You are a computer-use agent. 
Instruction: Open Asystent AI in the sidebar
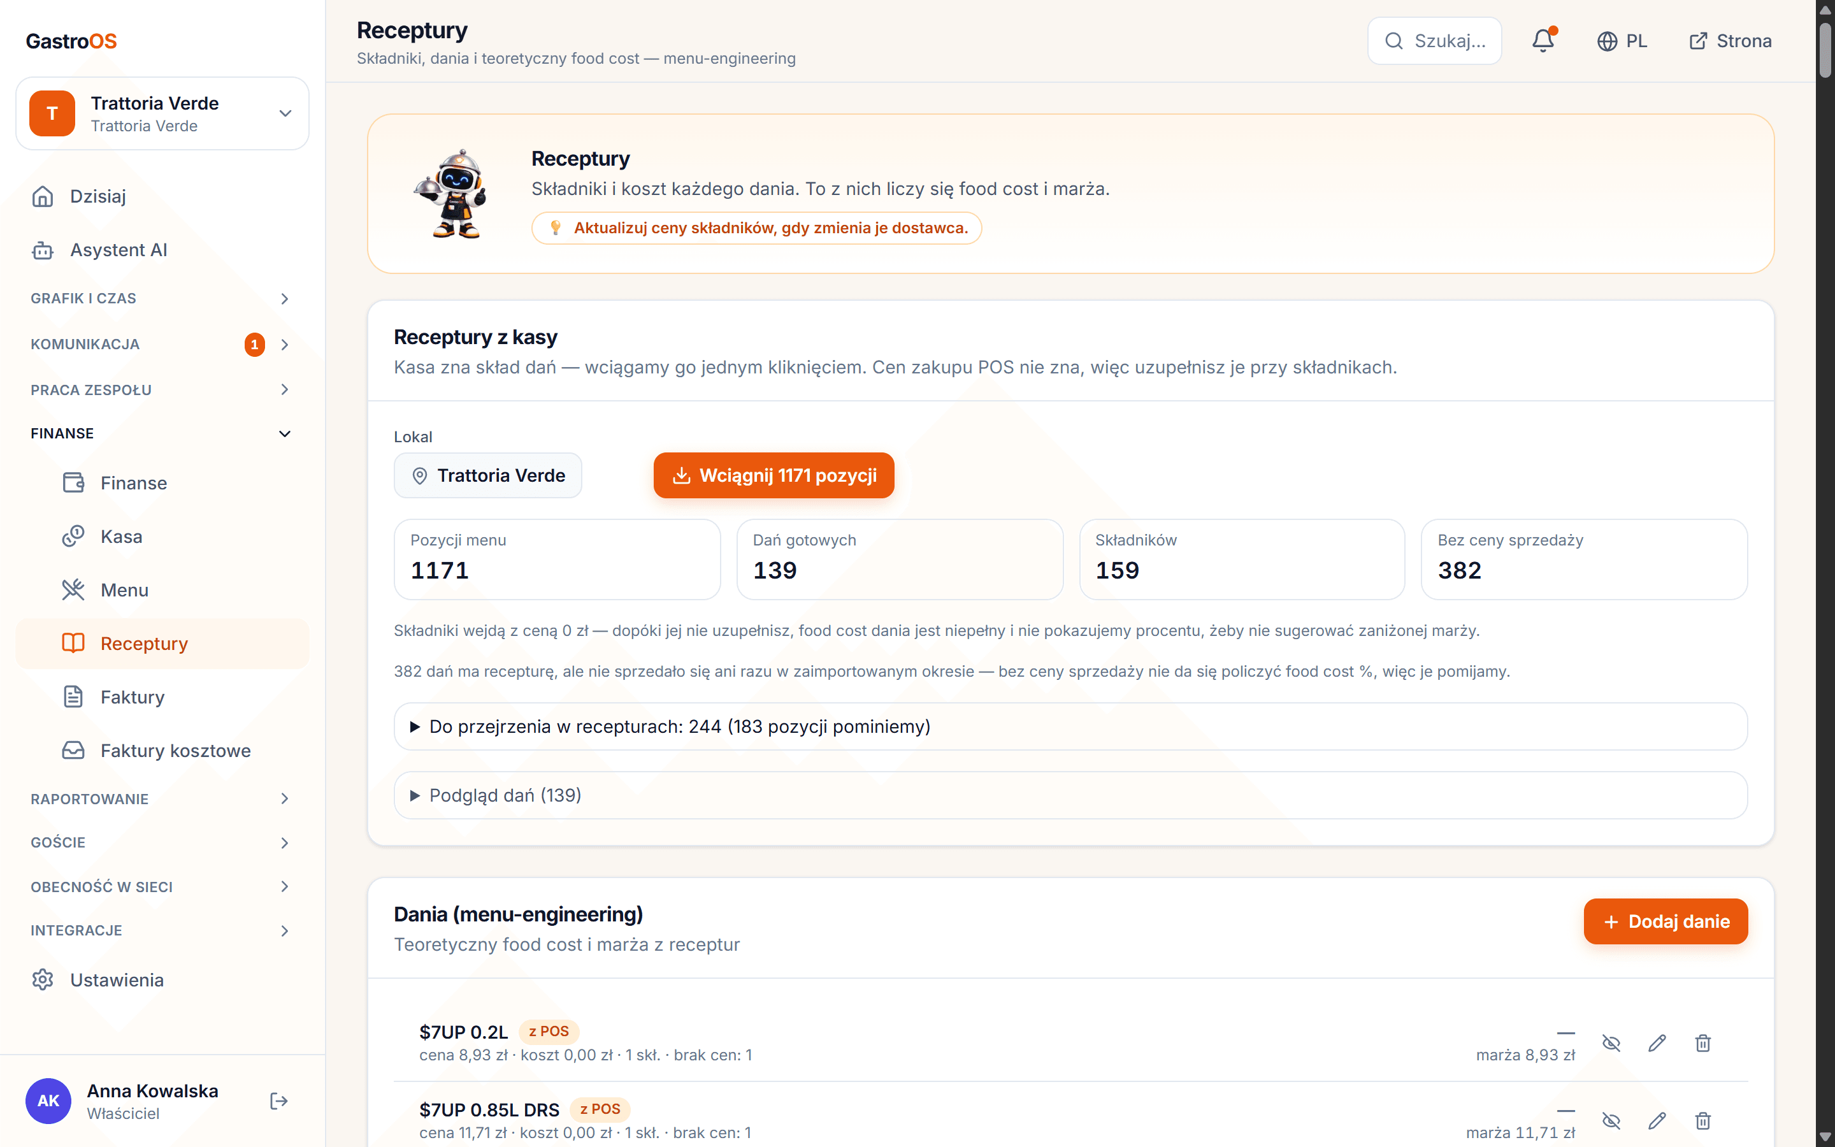coord(162,250)
